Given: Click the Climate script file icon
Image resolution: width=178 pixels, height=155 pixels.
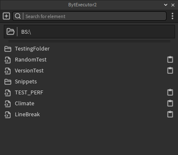Looking at the screenshot, I should (x=8, y=104).
